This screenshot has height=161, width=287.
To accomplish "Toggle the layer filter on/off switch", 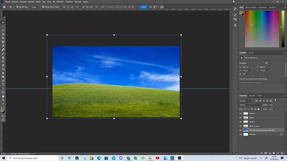I will tap(275, 100).
